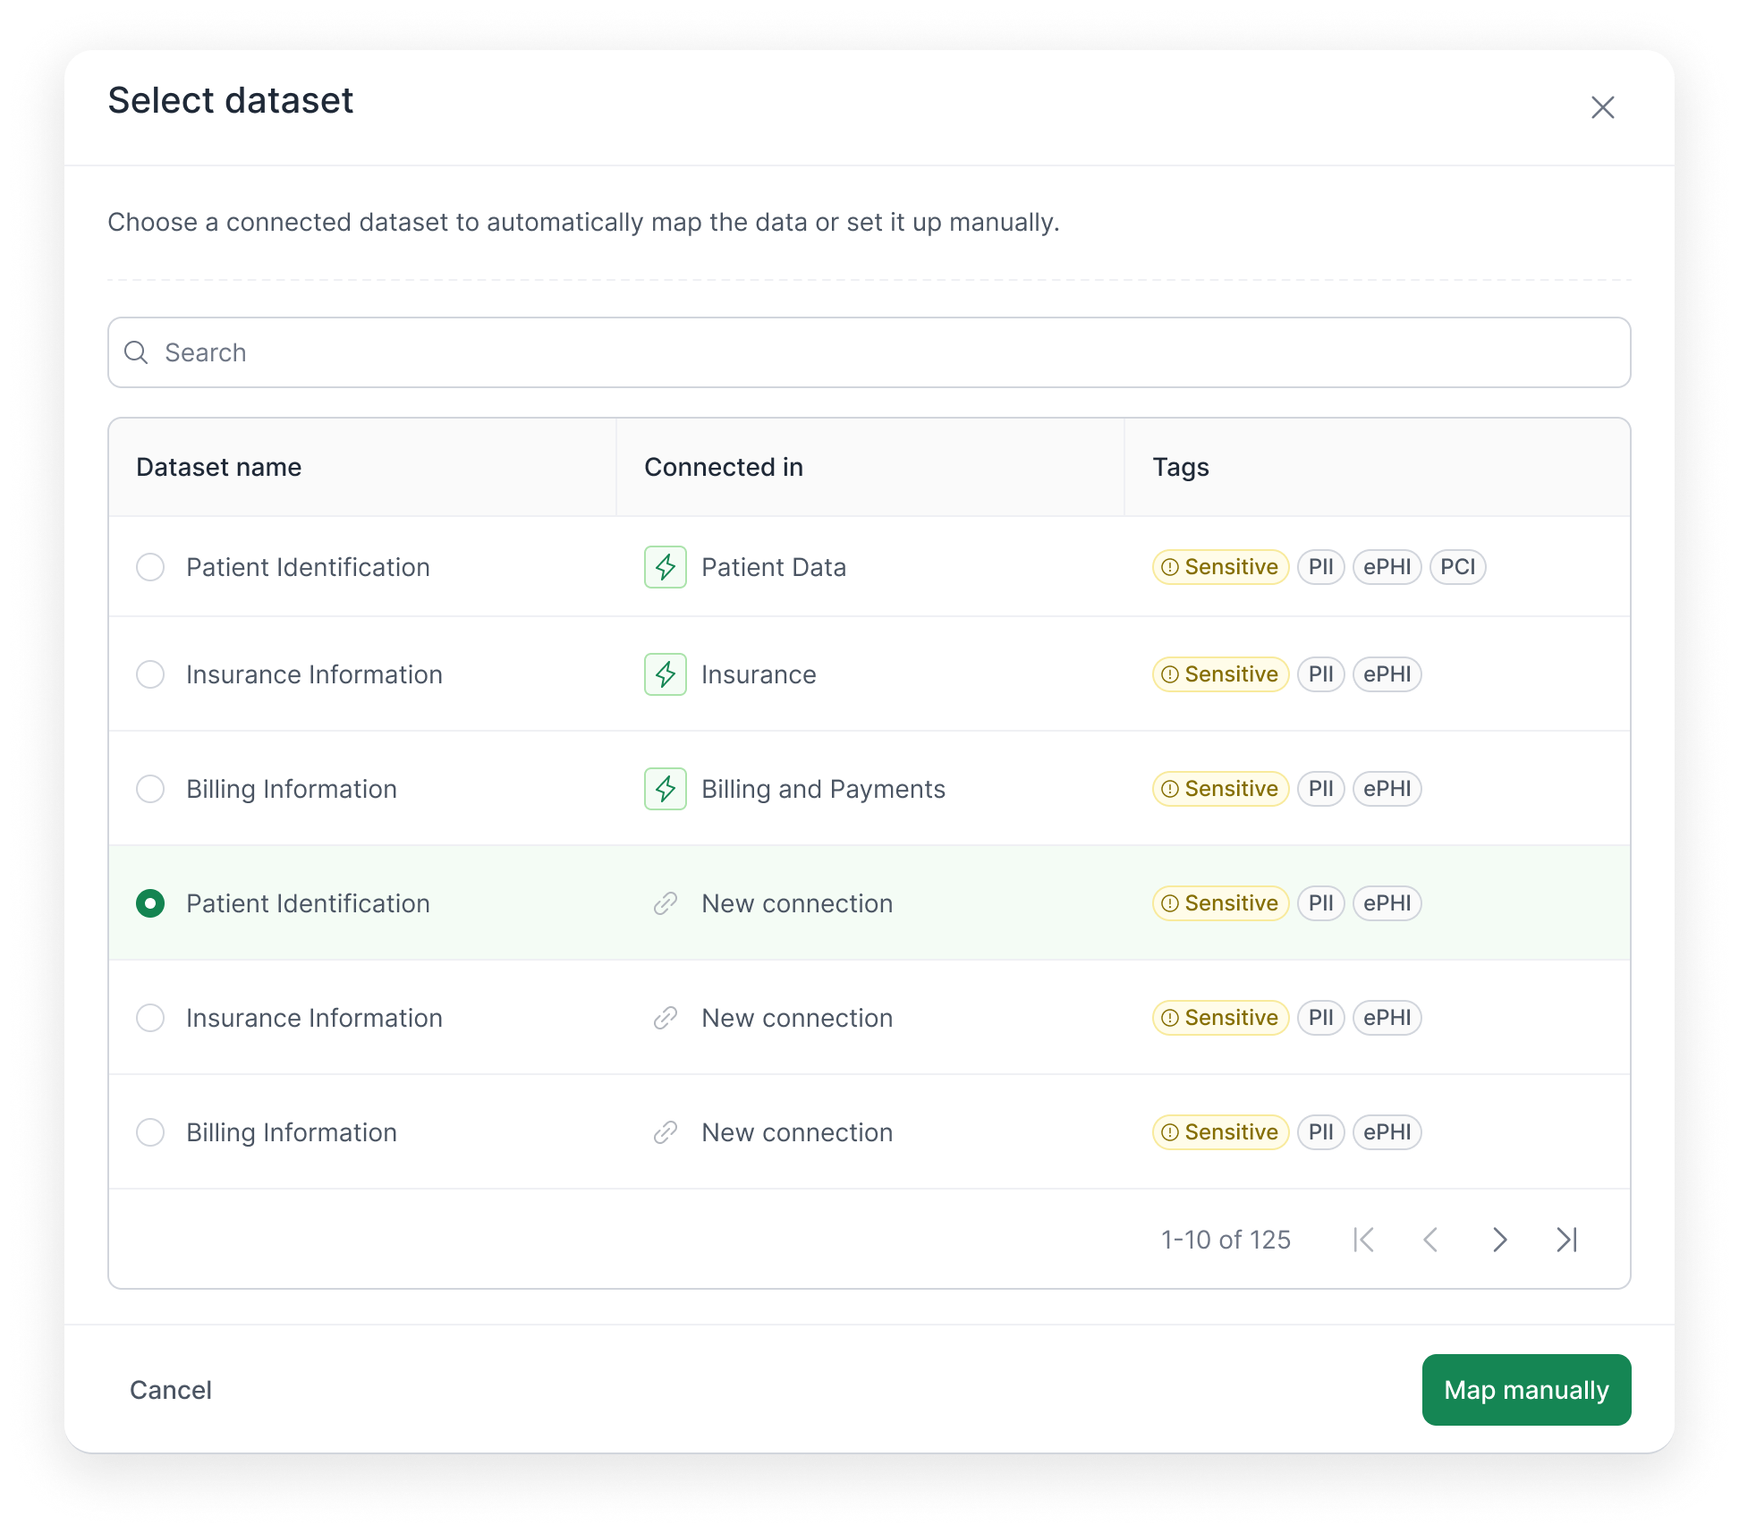The width and height of the screenshot is (1739, 1533).
Task: Close the Select dataset dialog
Action: tap(1602, 107)
